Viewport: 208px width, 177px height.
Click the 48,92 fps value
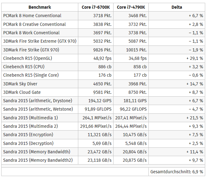[103, 58]
